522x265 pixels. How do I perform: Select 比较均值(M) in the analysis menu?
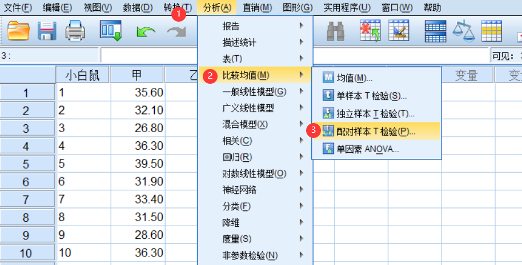255,75
